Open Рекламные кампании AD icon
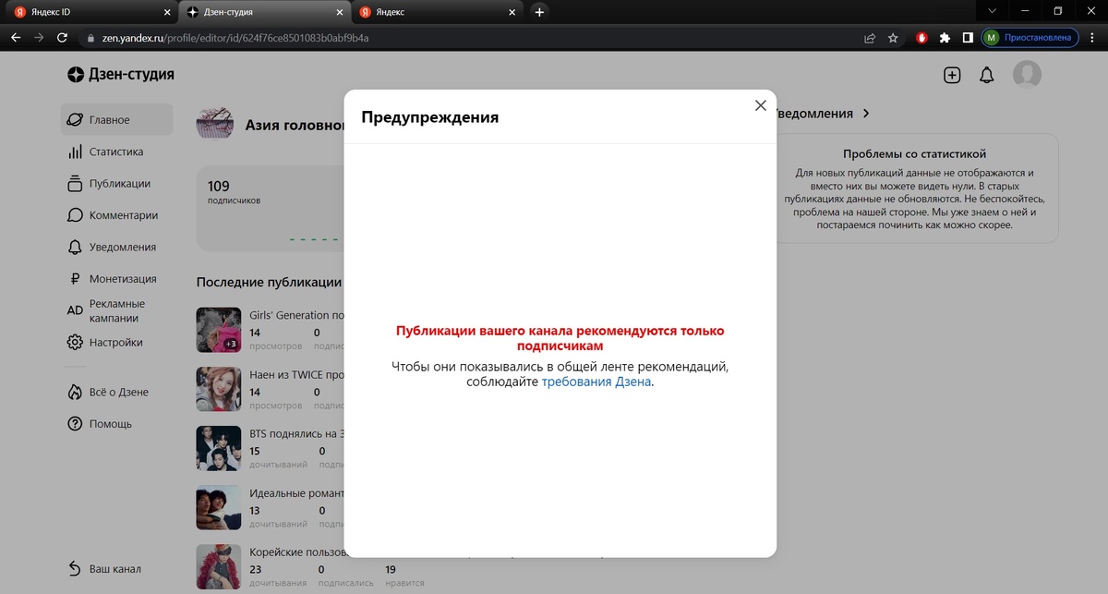This screenshot has width=1108, height=594. [x=76, y=310]
